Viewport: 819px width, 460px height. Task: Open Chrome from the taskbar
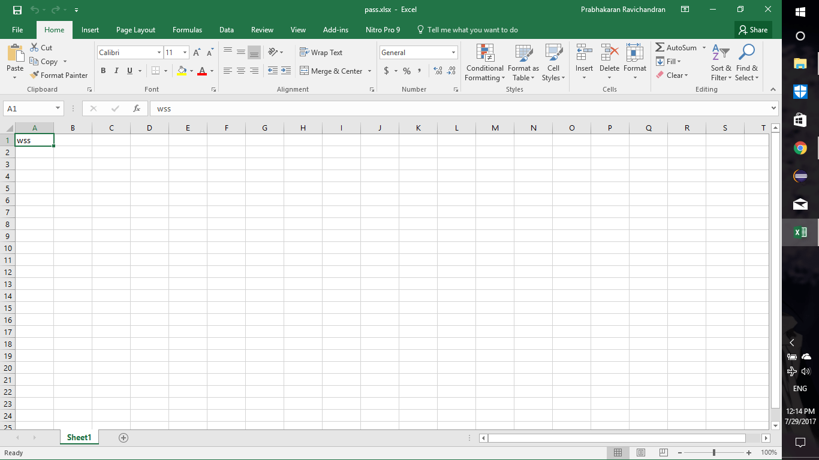[800, 148]
